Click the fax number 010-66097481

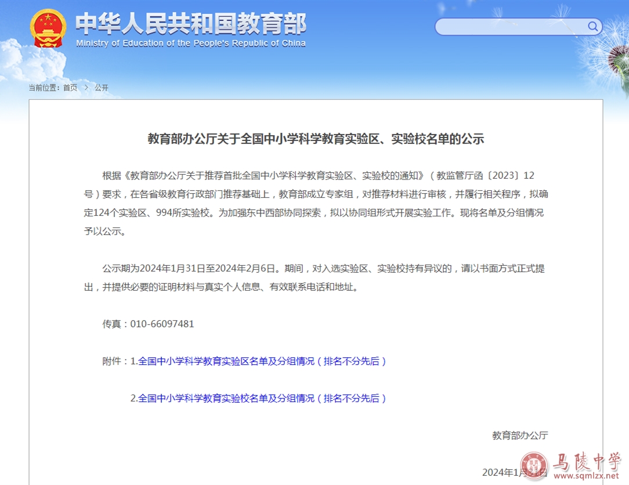pyautogui.click(x=162, y=324)
